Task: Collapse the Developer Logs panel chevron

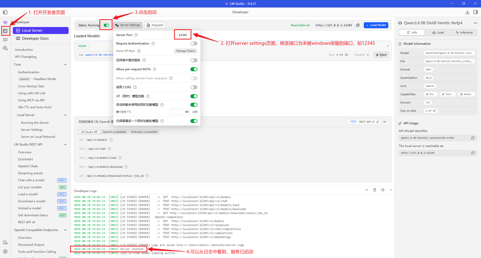Action: click(x=391, y=190)
